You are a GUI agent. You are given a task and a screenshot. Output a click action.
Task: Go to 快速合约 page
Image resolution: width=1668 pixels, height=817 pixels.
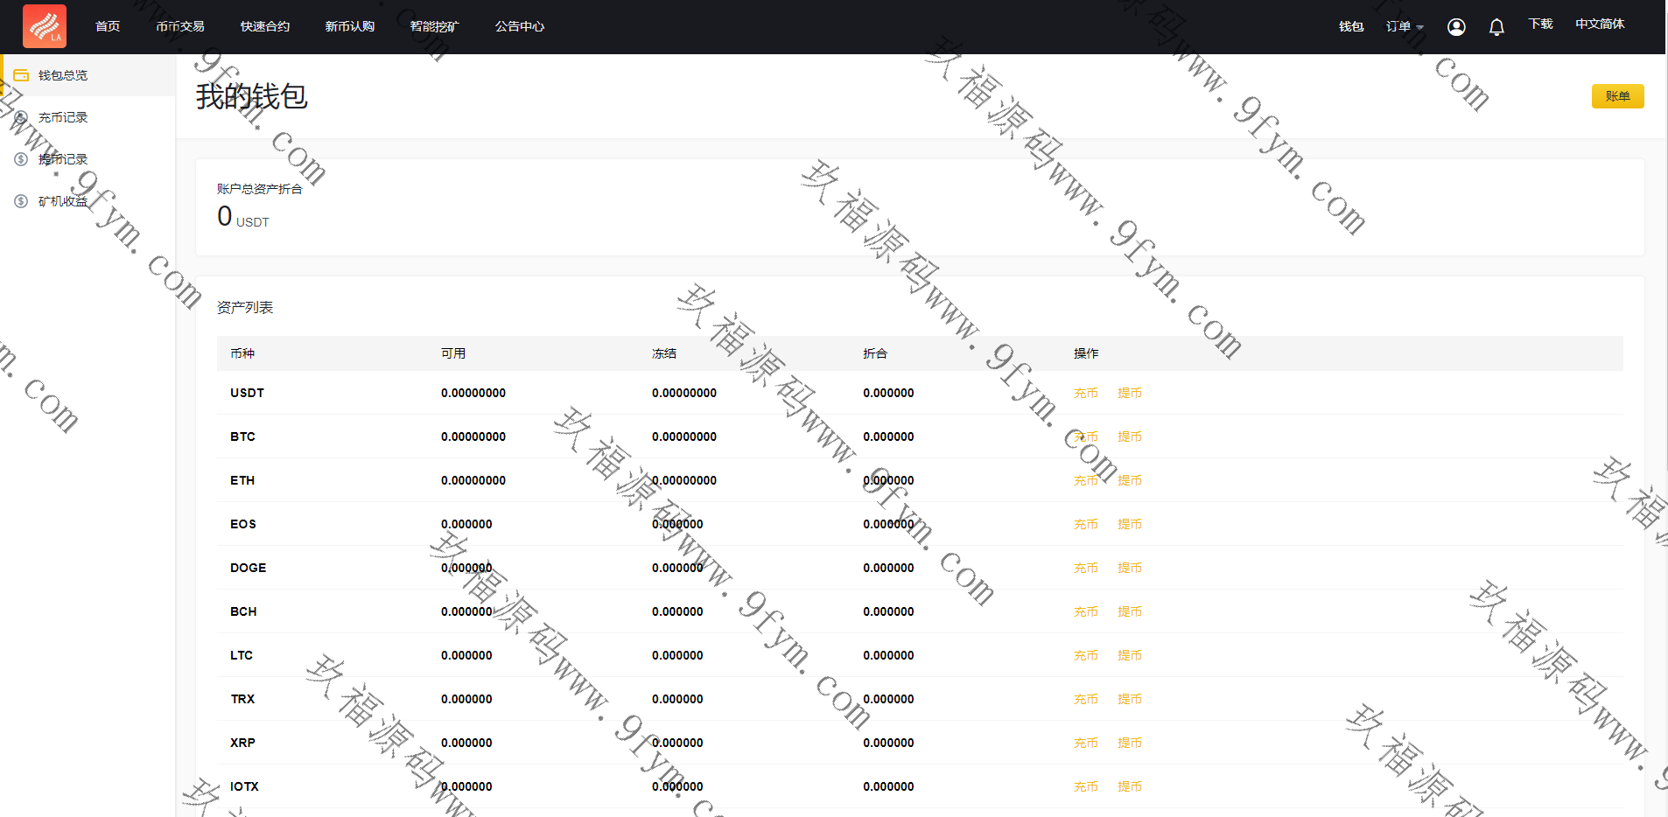click(x=265, y=26)
